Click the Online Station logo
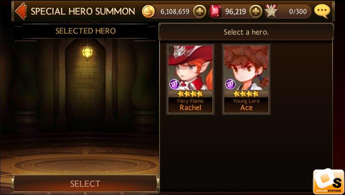The width and height of the screenshot is (345, 195). point(329,181)
